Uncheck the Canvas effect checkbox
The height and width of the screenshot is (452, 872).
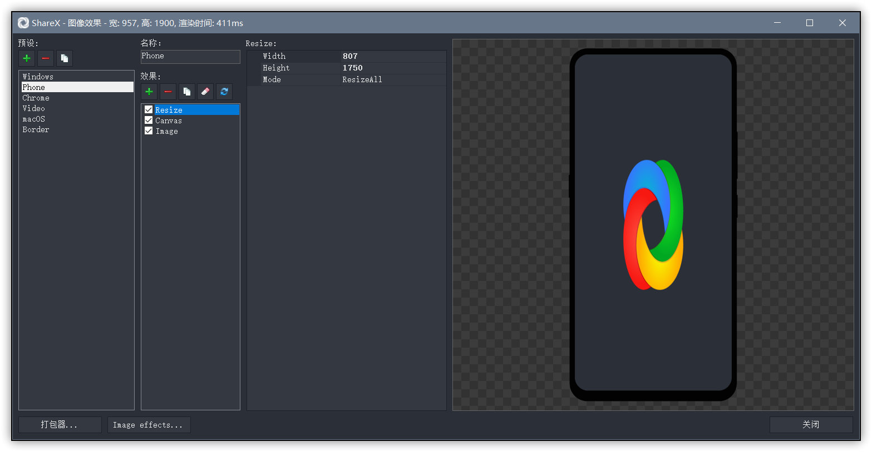pos(149,120)
